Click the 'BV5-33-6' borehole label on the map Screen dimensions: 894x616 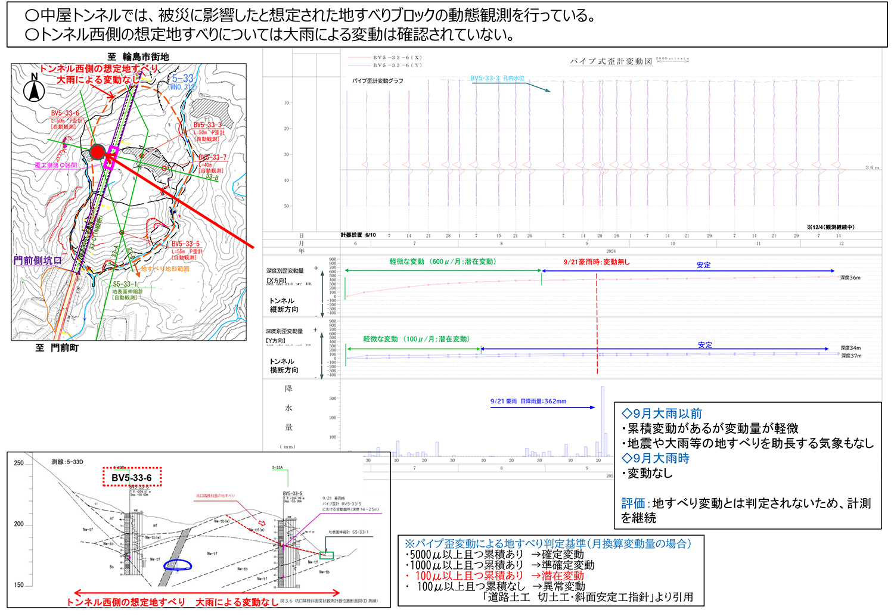(65, 113)
